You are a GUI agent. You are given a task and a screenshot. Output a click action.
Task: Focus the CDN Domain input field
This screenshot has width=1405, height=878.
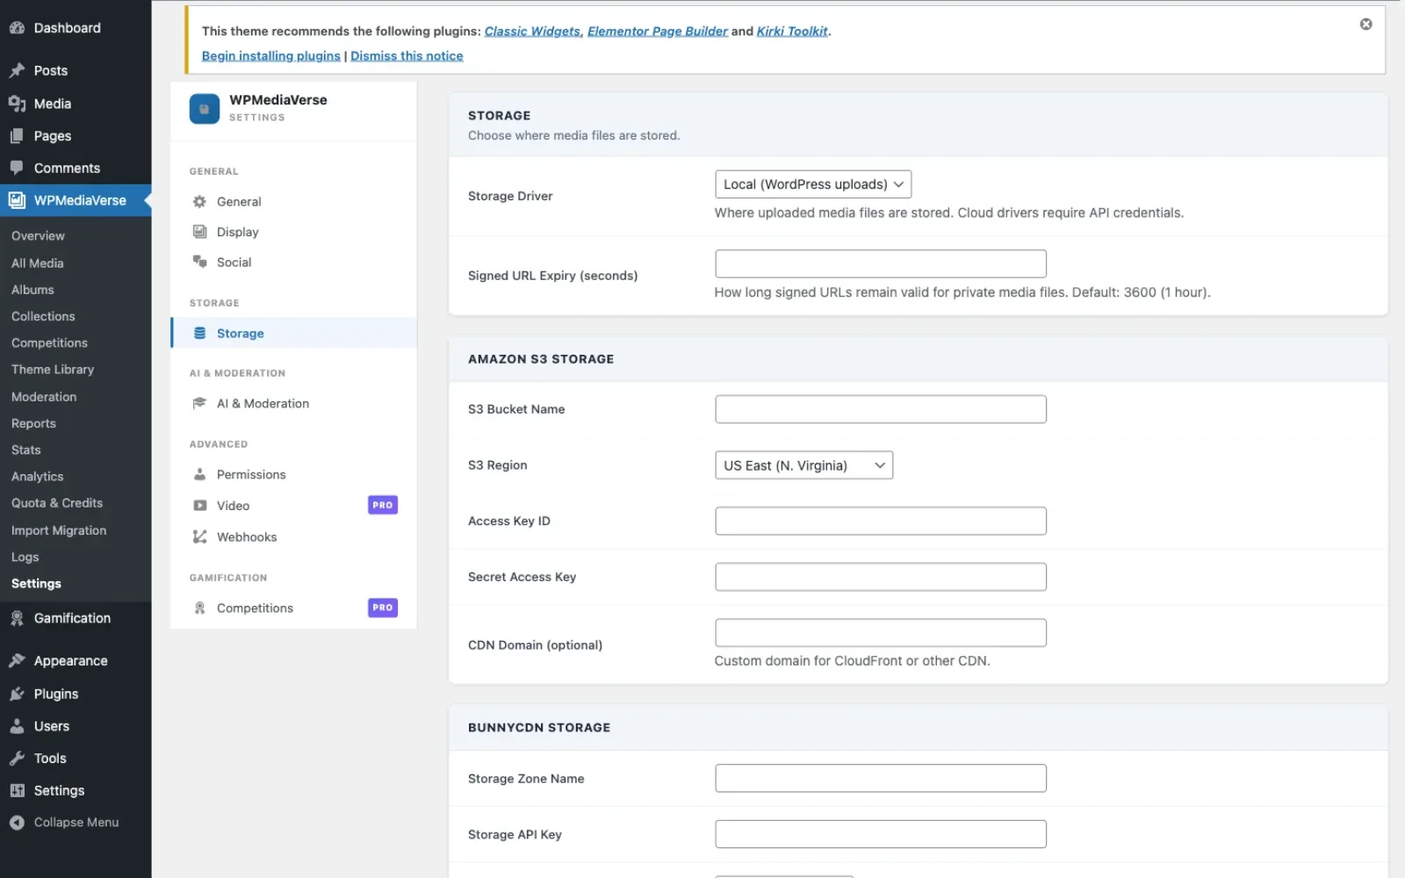(881, 633)
